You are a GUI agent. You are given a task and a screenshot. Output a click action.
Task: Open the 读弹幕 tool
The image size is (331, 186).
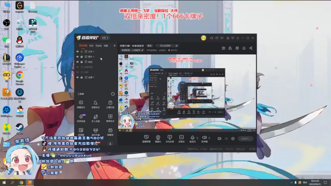[81, 132]
